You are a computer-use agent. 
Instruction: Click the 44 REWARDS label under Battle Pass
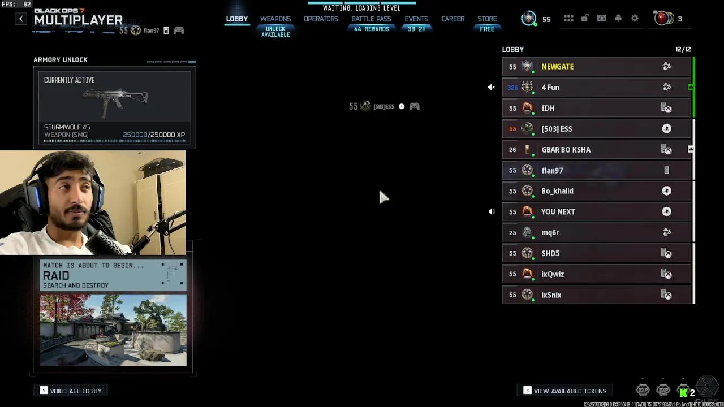[x=371, y=29]
